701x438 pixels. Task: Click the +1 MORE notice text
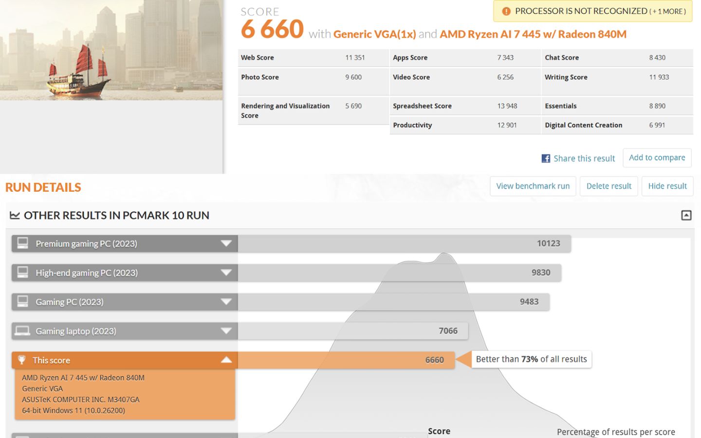[x=667, y=11]
